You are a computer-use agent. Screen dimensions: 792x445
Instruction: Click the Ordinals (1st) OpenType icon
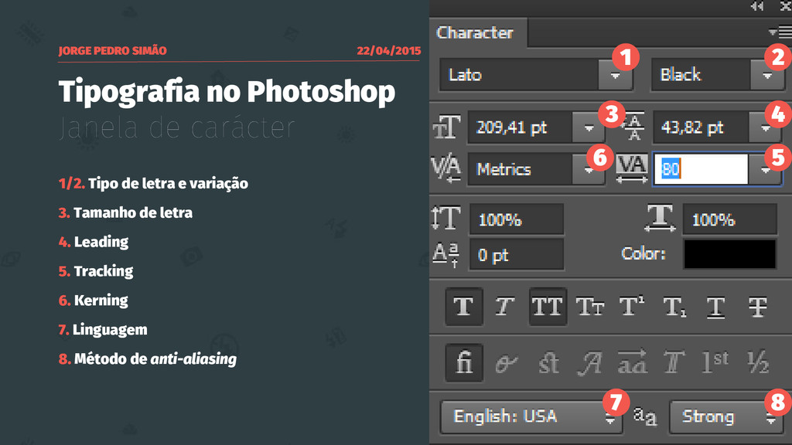click(715, 362)
